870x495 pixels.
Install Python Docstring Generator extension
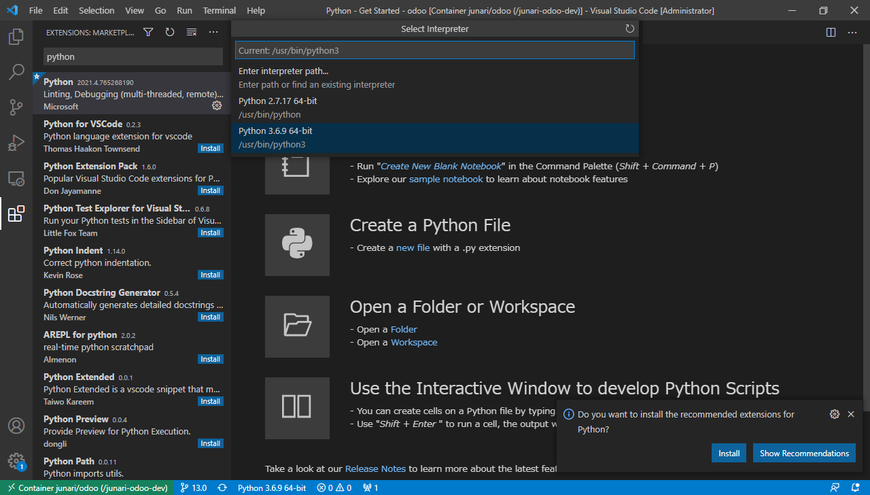(211, 317)
